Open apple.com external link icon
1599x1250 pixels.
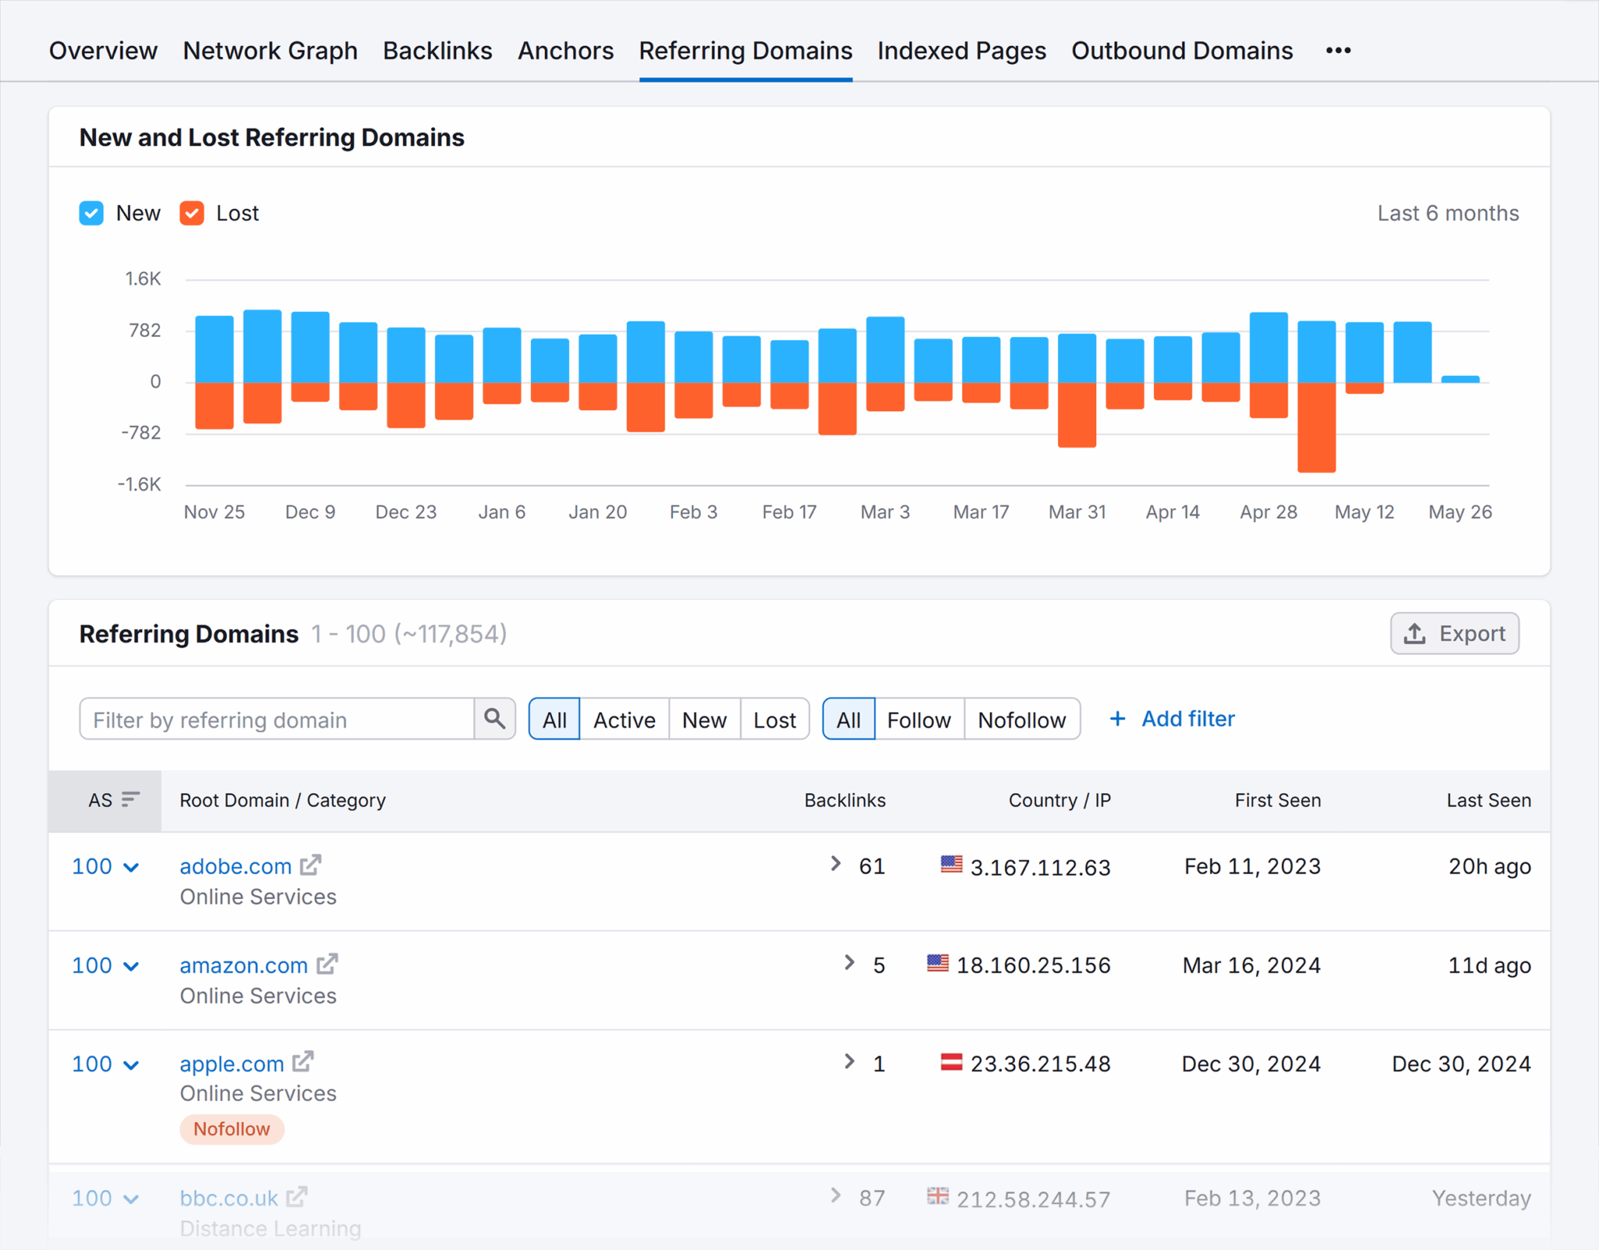303,1063
